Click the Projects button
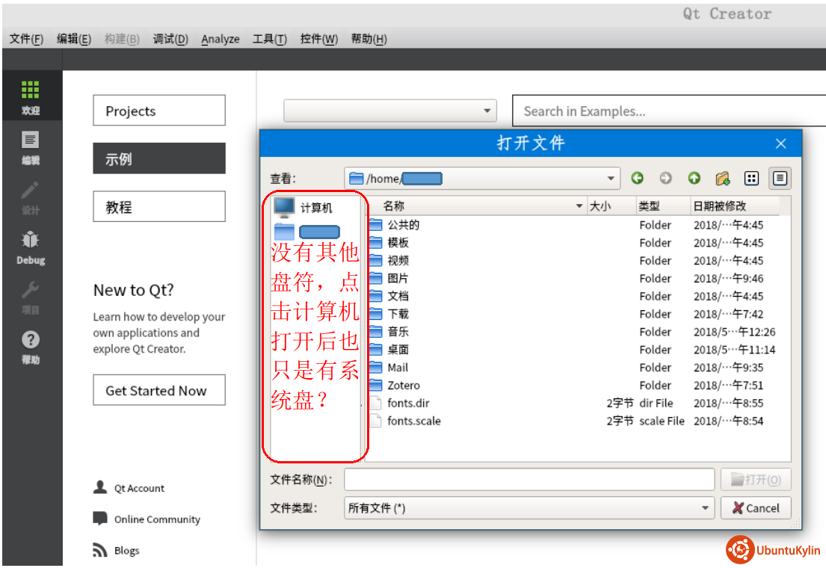Viewport: 826px width, 568px height. pyautogui.click(x=159, y=111)
